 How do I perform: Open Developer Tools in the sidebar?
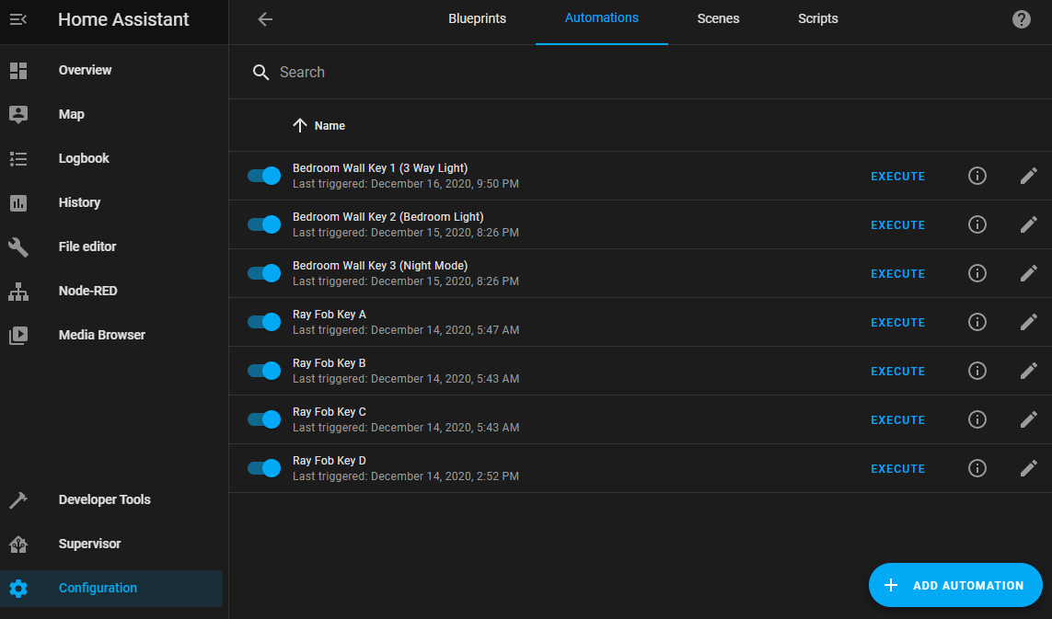click(x=104, y=499)
